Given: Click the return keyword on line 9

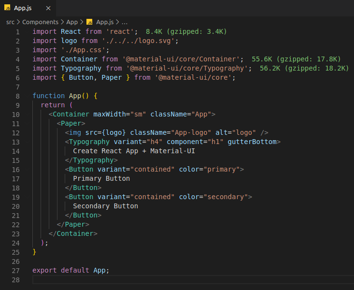Looking at the screenshot, I should pos(53,105).
